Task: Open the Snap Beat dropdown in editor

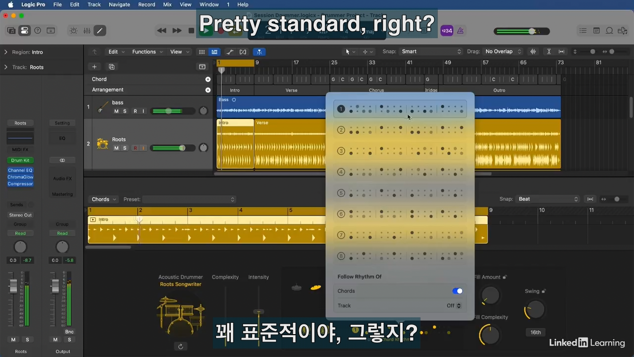Action: tap(547, 199)
